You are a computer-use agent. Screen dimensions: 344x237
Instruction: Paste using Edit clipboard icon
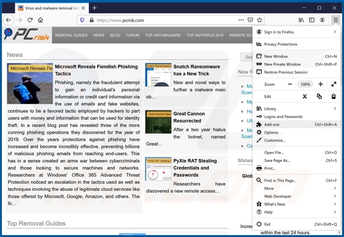334,96
